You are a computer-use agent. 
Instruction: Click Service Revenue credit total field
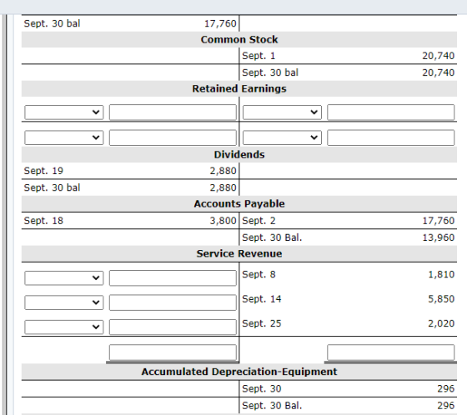pyautogui.click(x=391, y=352)
